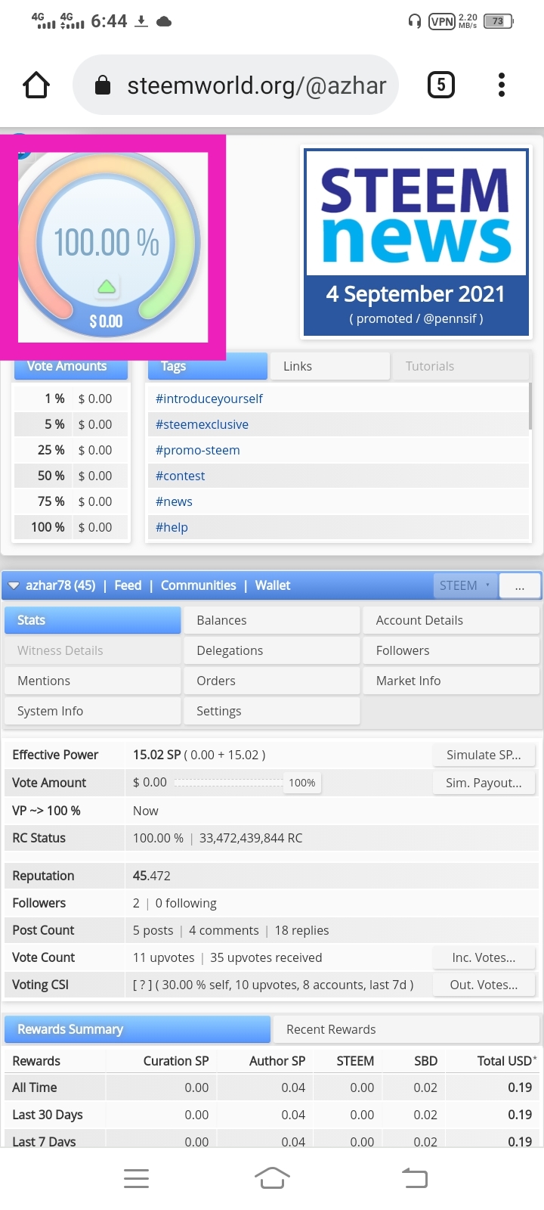Viewport: 544px width, 1210px height.
Task: Switch to the System Info tab
Action: (92, 711)
